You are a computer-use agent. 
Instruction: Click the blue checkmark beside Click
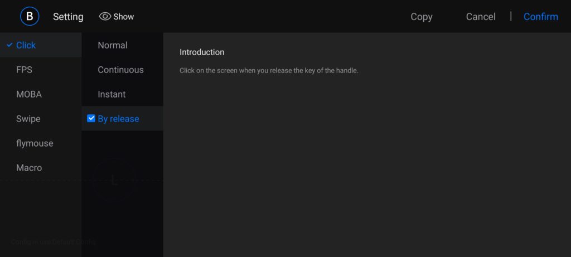9,45
